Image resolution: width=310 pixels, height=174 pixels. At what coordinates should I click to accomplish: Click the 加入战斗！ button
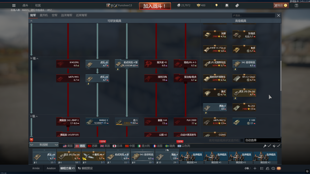[x=155, y=6]
